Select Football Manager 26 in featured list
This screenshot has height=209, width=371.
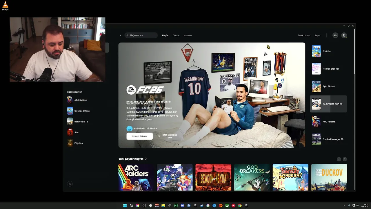tap(328, 139)
